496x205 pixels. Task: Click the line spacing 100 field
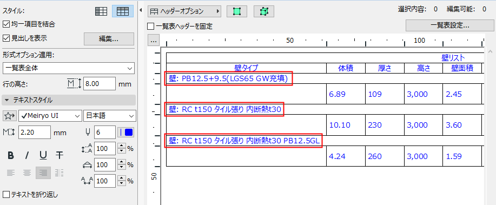click(x=104, y=148)
